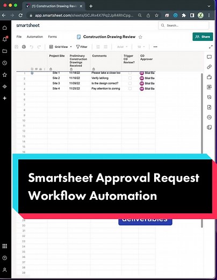
Task: Open Publish panel icon
Action: coord(209,107)
